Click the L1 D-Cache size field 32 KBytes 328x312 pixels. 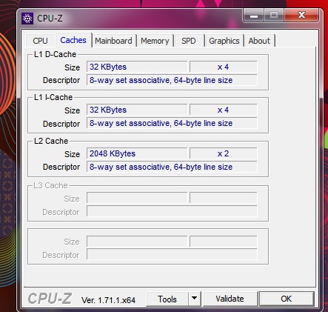(137, 67)
